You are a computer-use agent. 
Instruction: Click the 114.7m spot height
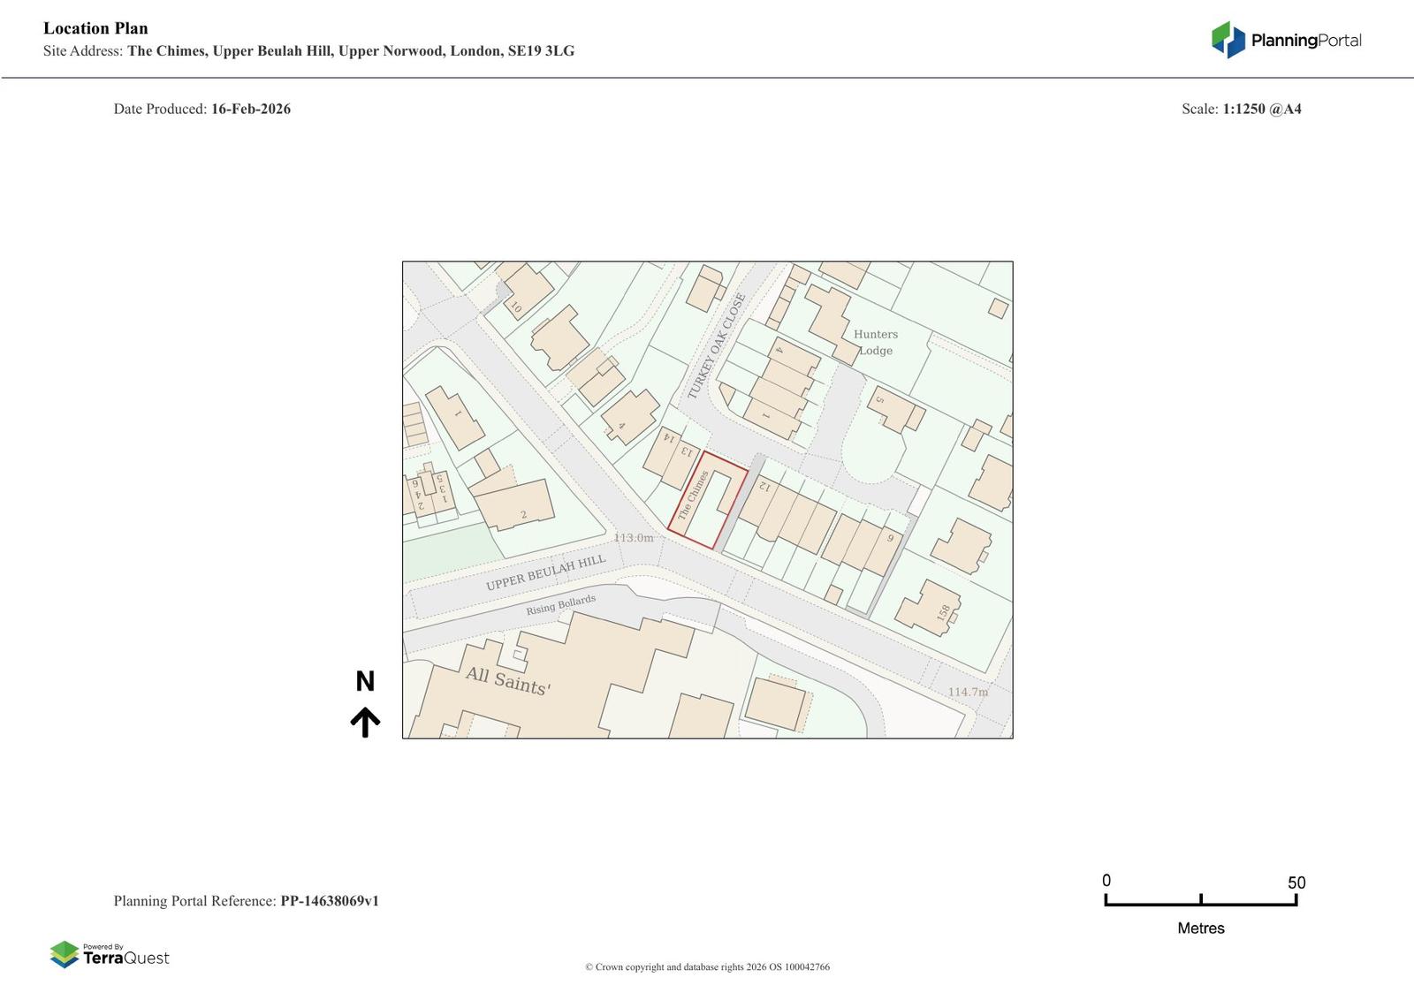click(x=968, y=692)
